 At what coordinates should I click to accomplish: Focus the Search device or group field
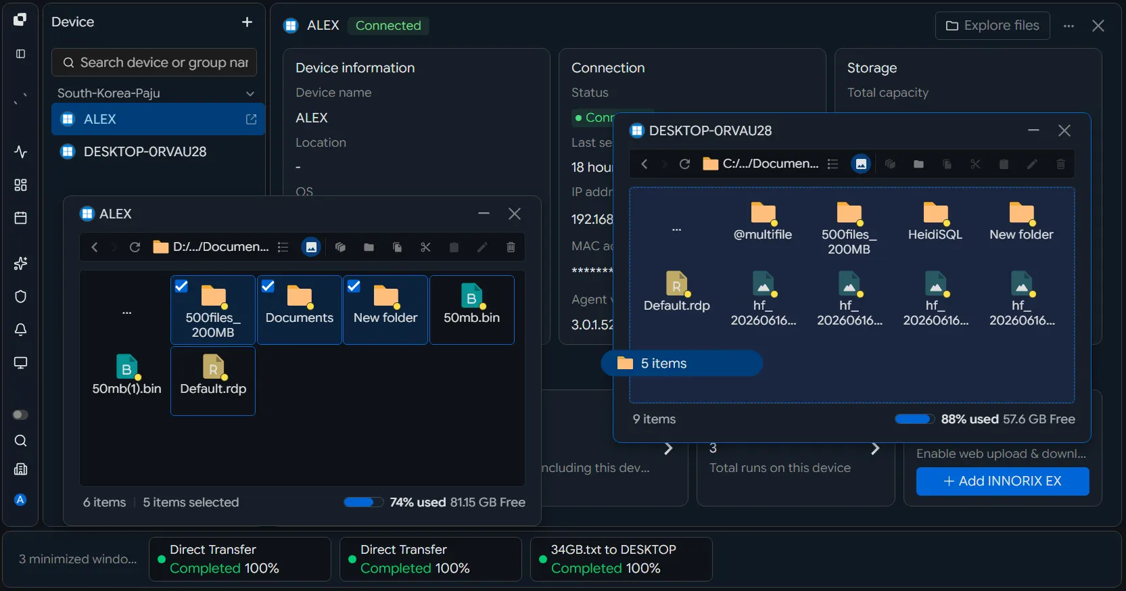pyautogui.click(x=154, y=63)
